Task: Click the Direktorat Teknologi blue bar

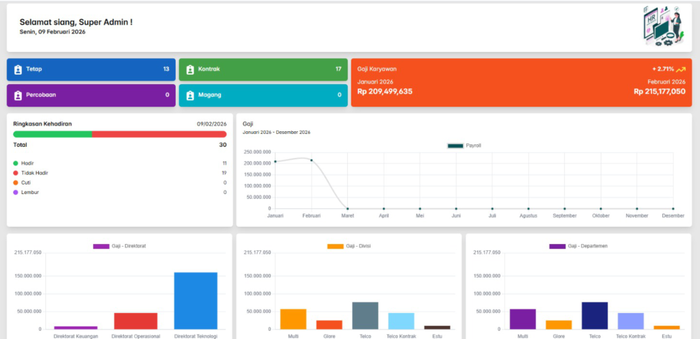Action: coord(196,301)
